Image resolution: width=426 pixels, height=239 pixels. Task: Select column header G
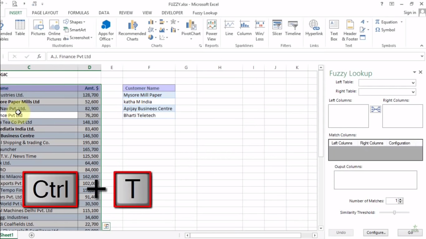point(186,68)
